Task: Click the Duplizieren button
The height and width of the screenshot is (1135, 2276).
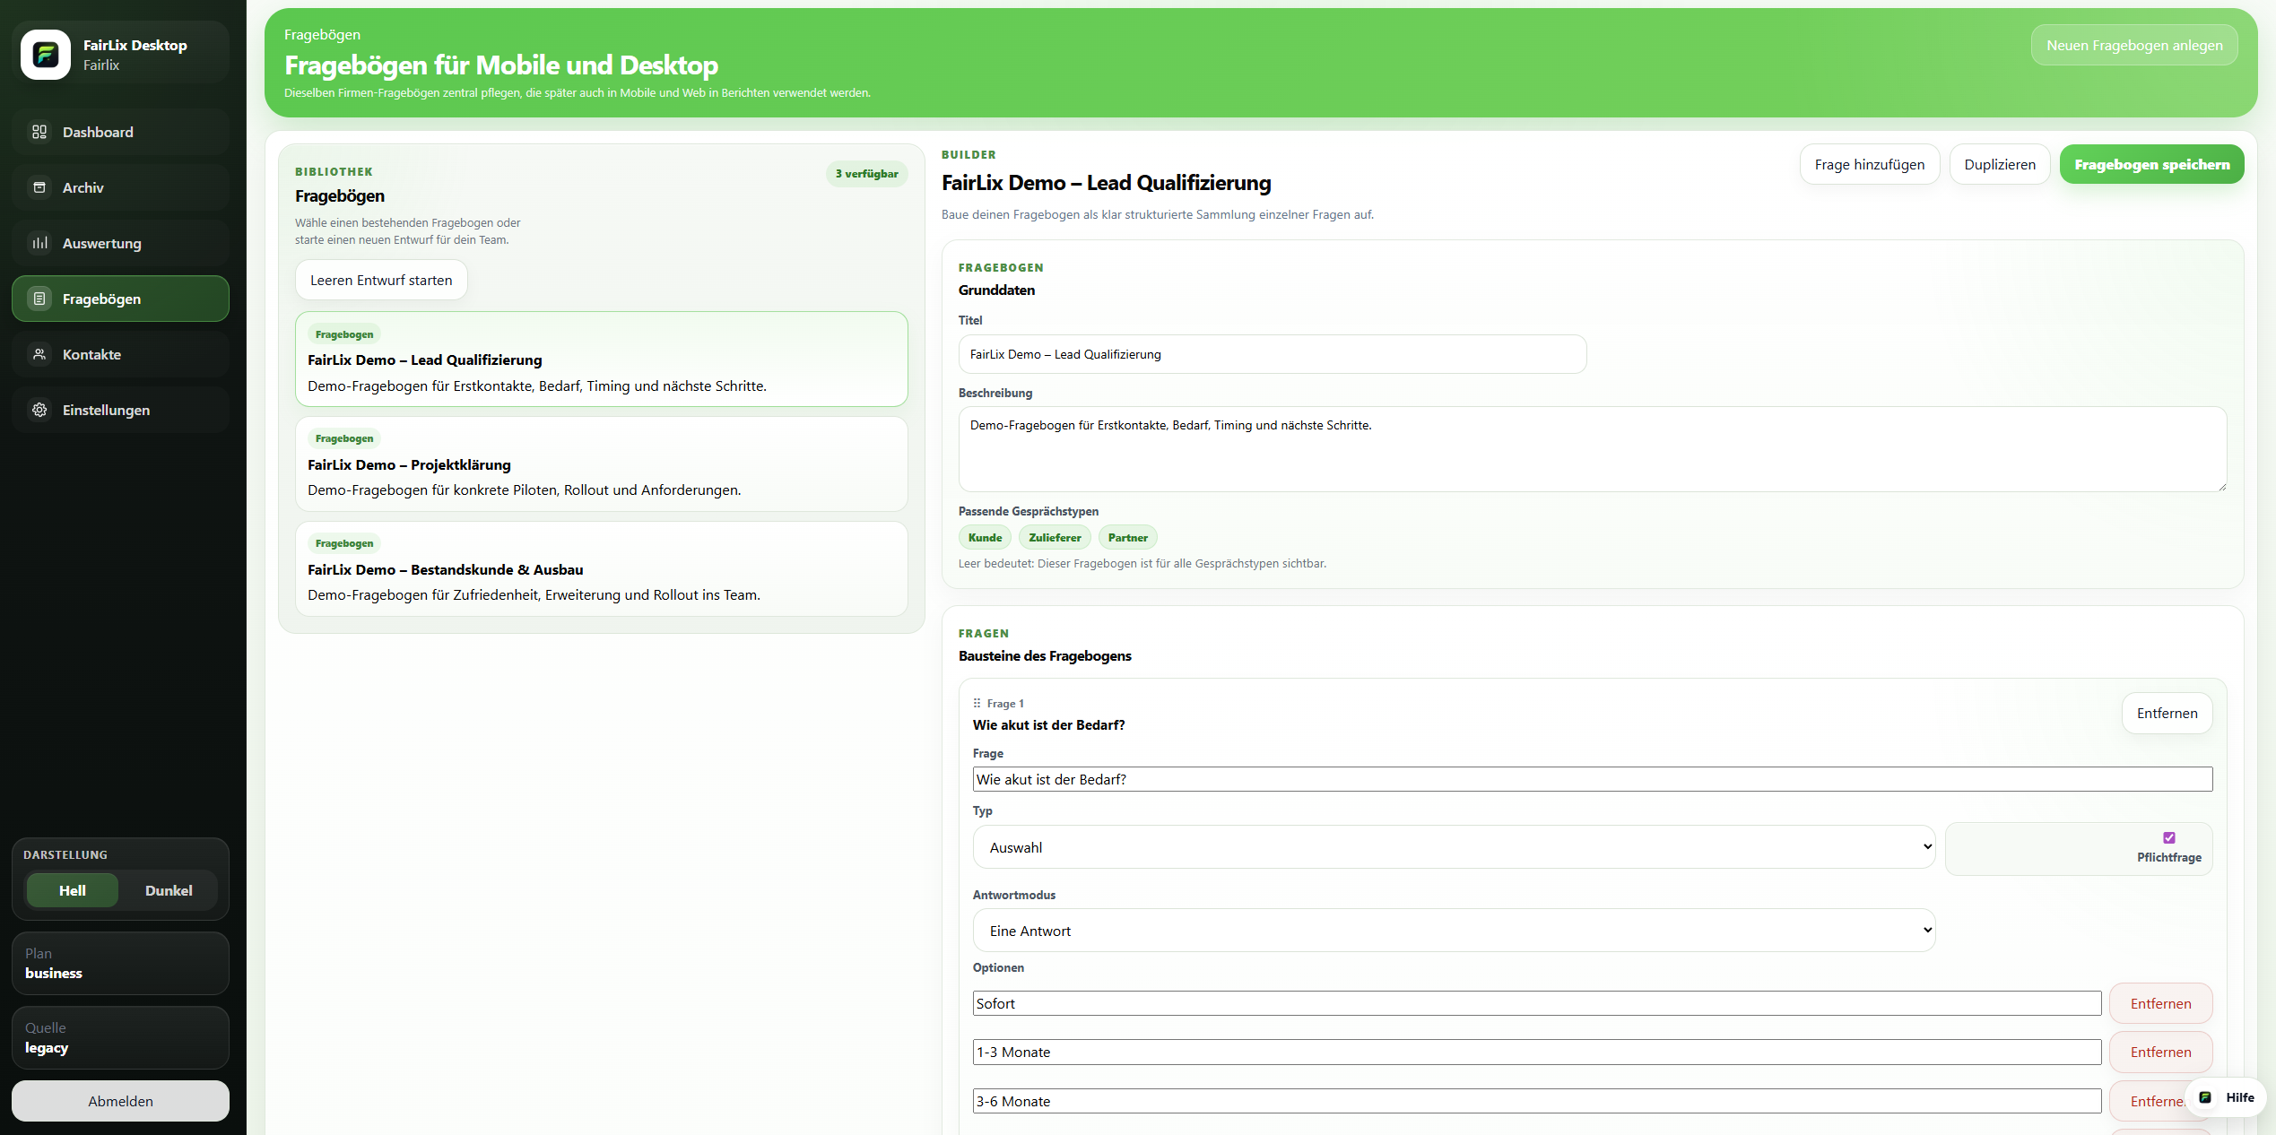Action: click(1999, 164)
